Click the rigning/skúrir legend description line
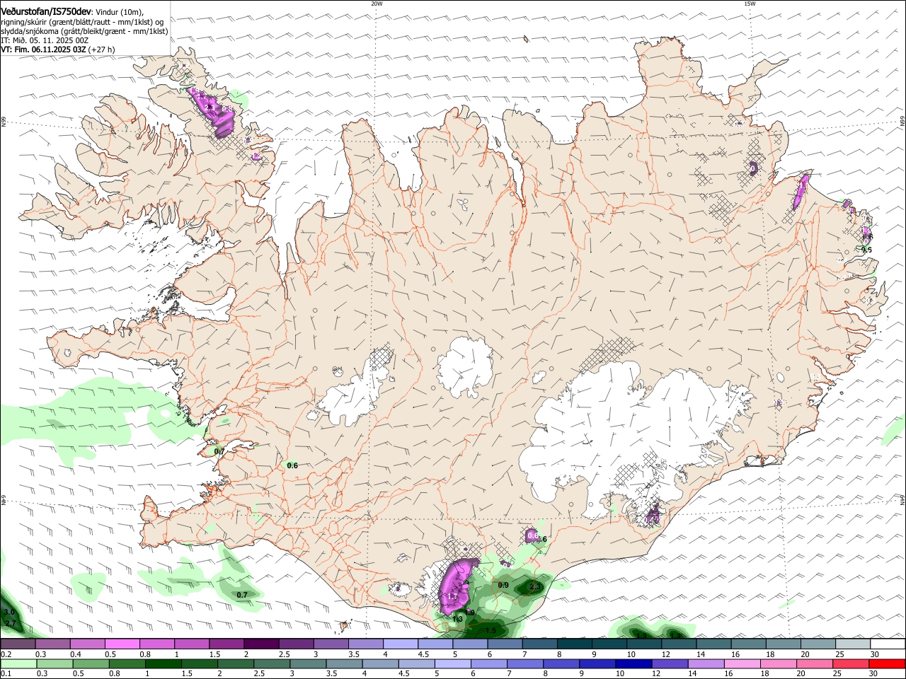 pos(81,21)
